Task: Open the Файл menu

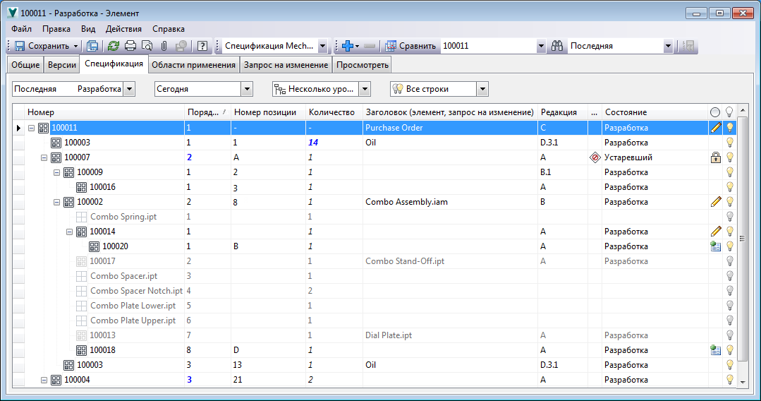Action: coord(21,29)
